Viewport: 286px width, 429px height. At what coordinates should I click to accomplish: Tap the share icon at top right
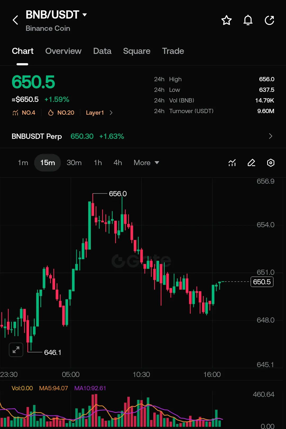(x=269, y=20)
